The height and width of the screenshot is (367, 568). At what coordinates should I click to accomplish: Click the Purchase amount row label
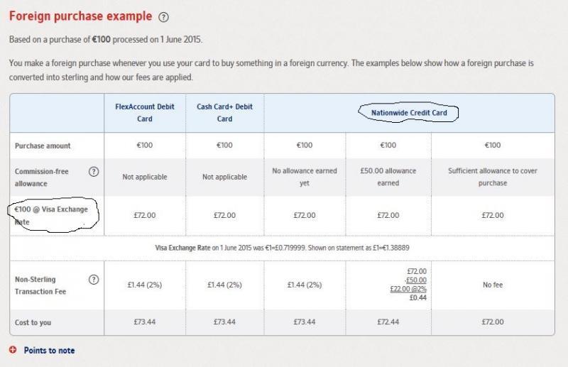[43, 146]
